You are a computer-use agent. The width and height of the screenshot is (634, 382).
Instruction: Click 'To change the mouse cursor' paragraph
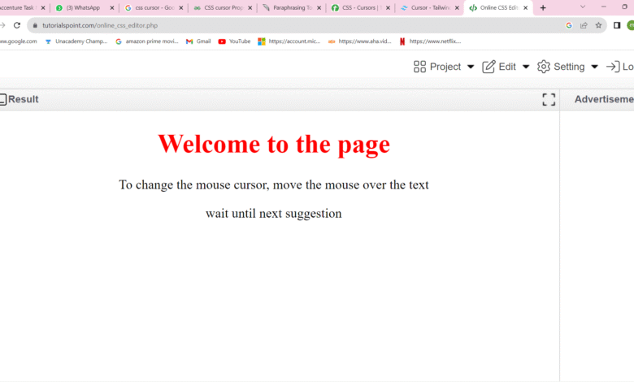click(274, 184)
